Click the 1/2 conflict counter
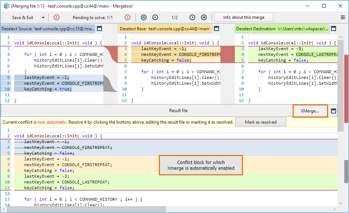The image size is (349, 213). coord(174,18)
